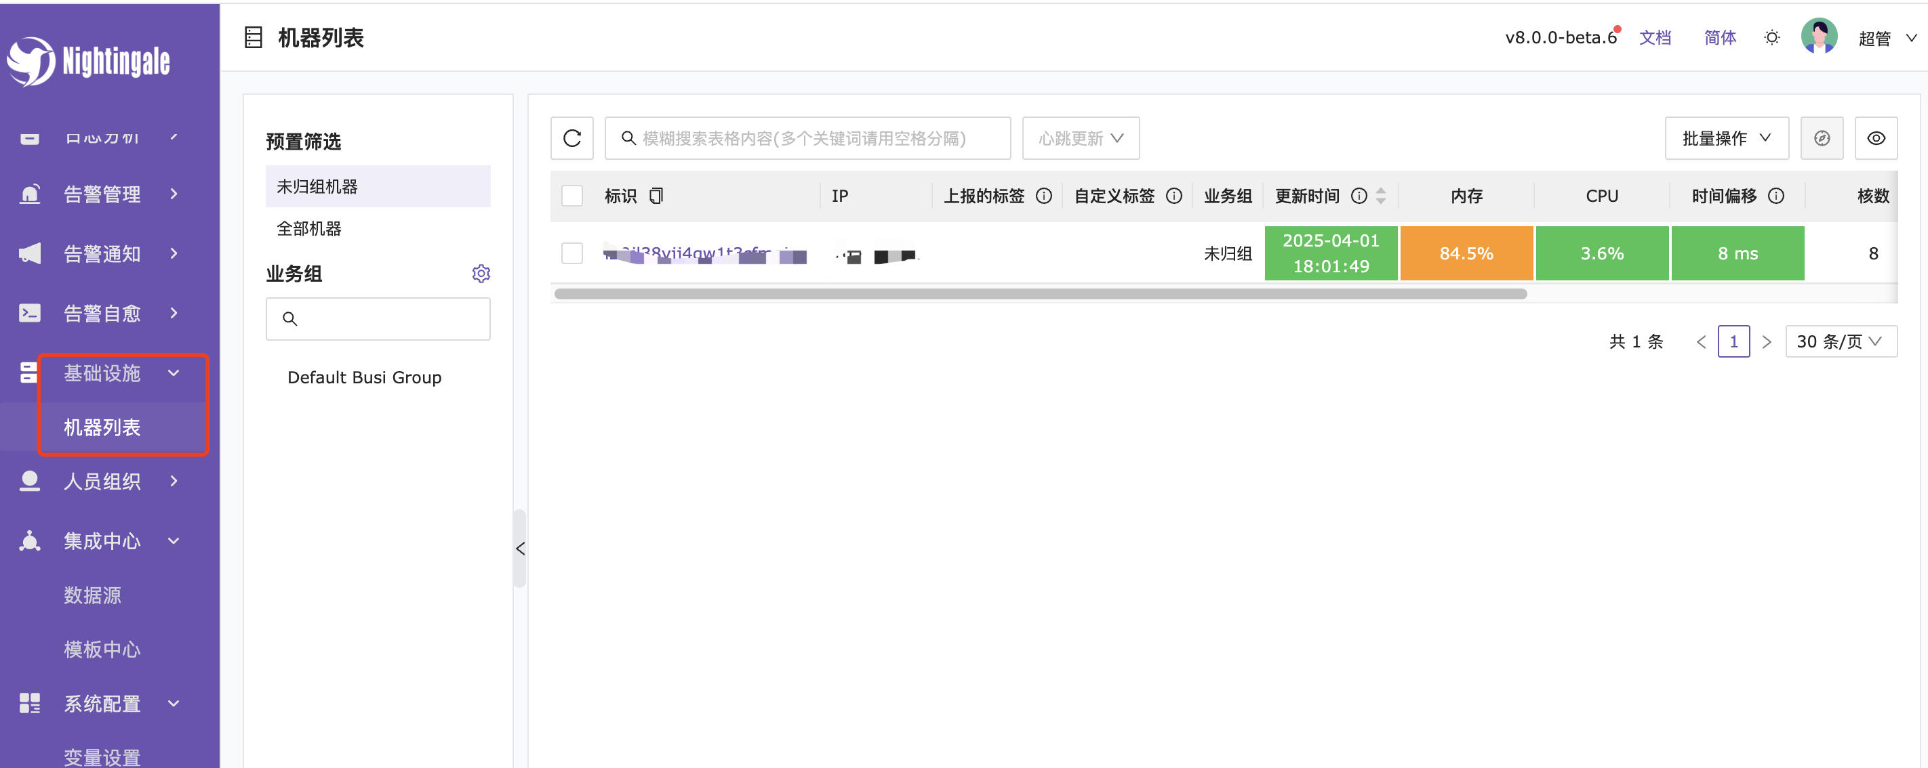
Task: Open the 告警管理 sidebar menu
Action: click(x=102, y=194)
